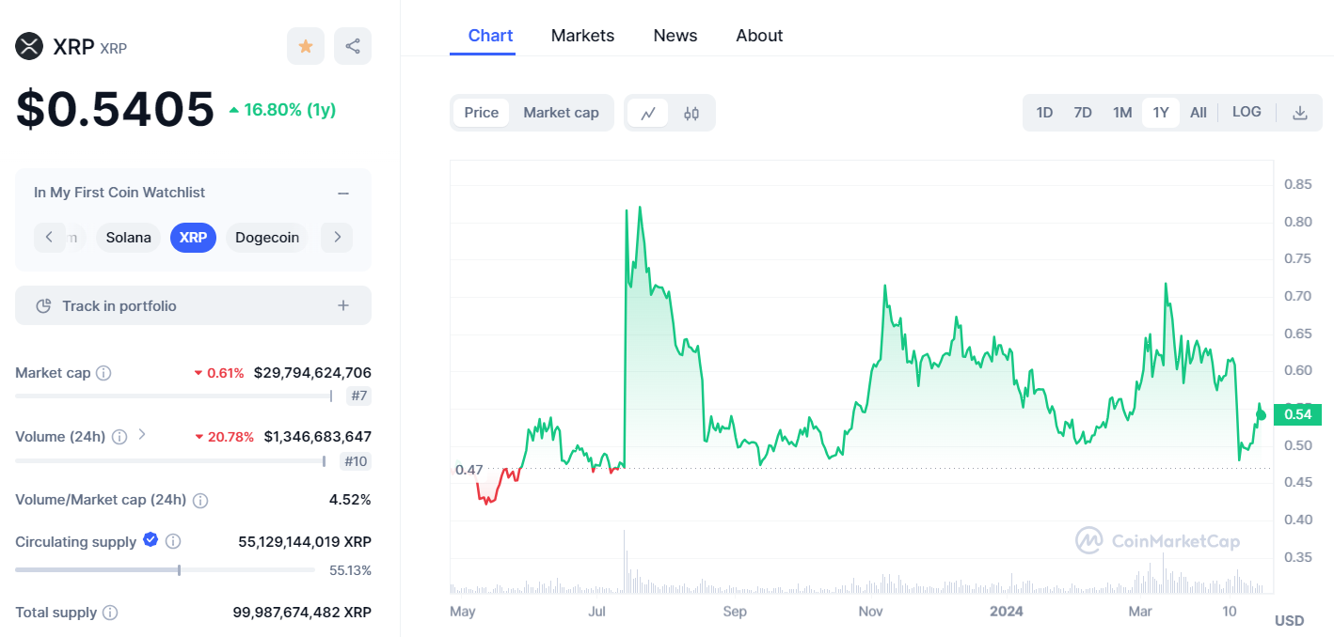This screenshot has width=1334, height=637.
Task: Go to previous coins in the watchlist carousel
Action: (x=50, y=238)
